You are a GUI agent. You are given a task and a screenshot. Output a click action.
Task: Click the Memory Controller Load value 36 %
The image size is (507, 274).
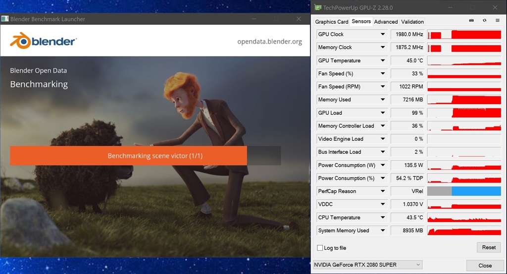[408, 126]
